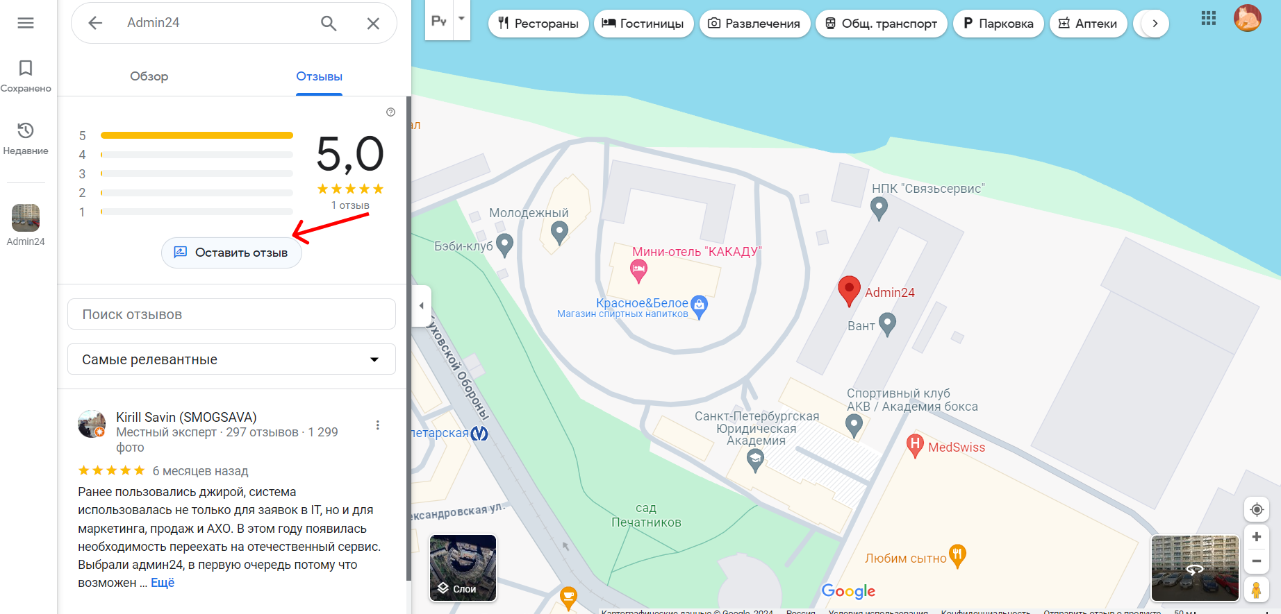The image size is (1281, 614).
Task: Open the three-dot menu on Kirill Savin's review
Action: point(378,425)
